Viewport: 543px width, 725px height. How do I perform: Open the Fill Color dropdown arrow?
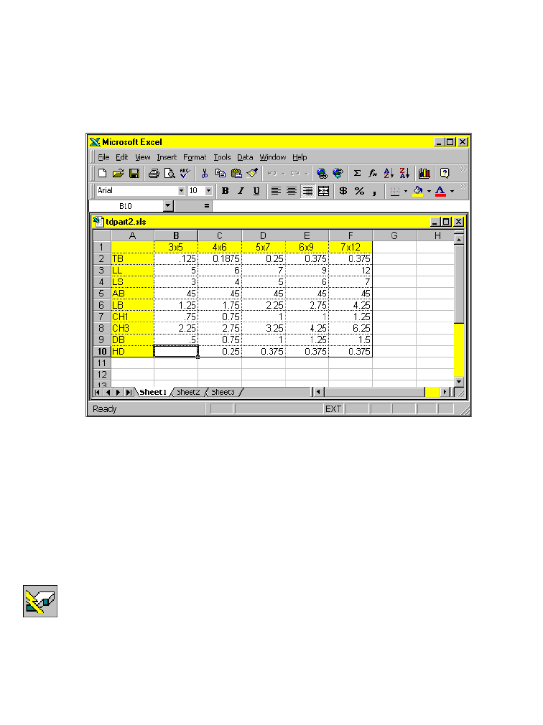coord(429,191)
